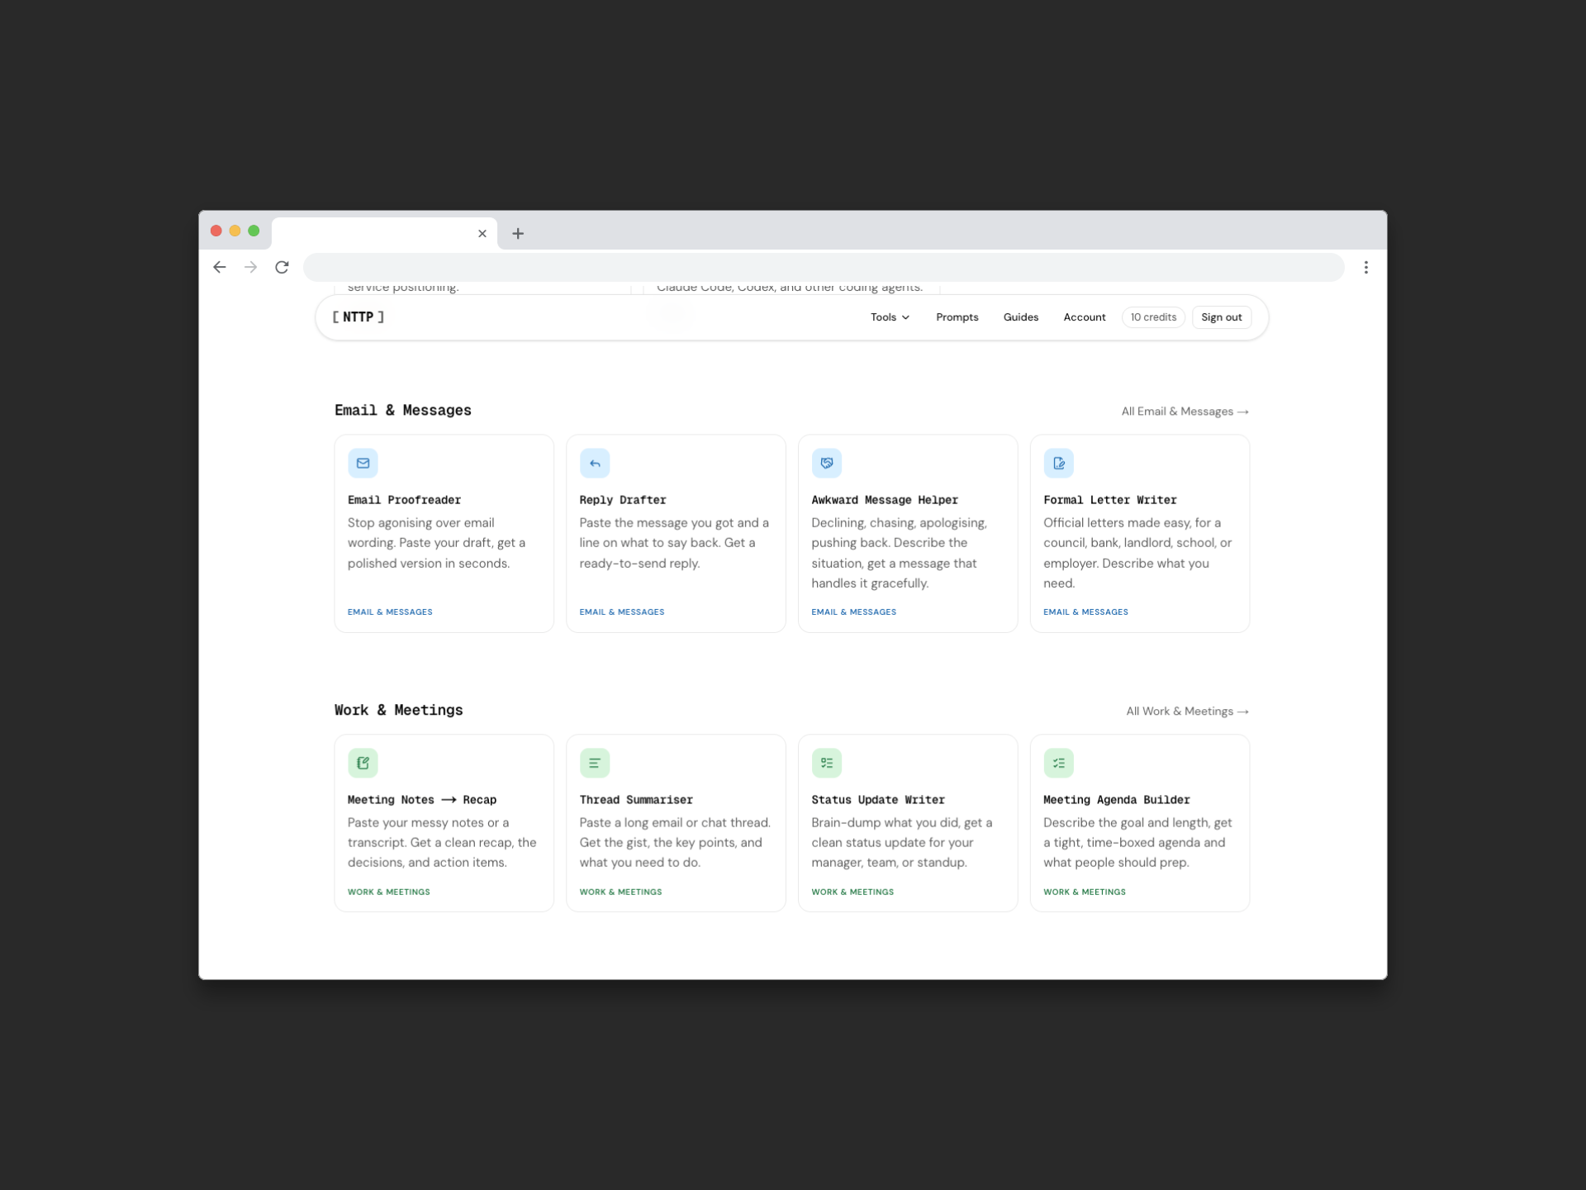
Task: Click the Awkward Message Helper icon
Action: [x=826, y=463]
